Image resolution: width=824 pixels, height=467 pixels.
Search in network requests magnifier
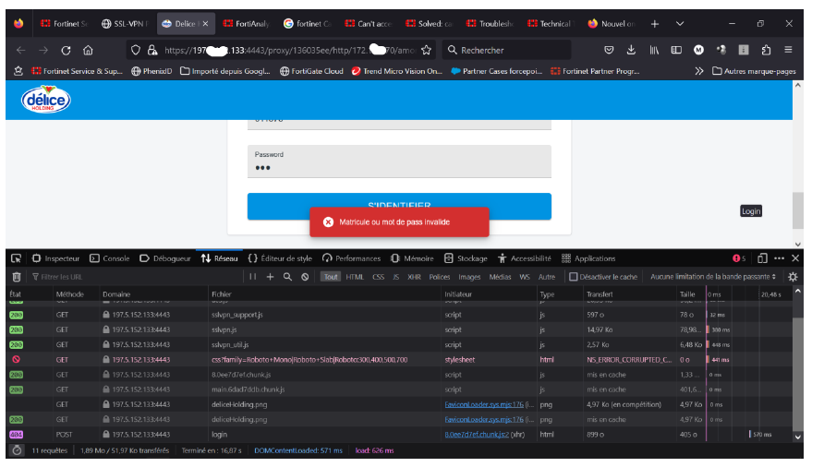click(287, 277)
